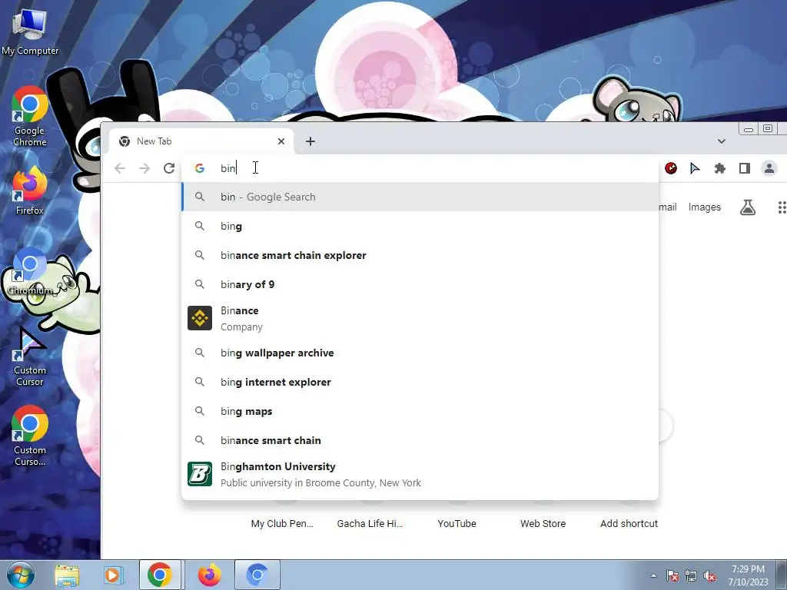Open the Web Store shortcut
Image resolution: width=787 pixels, height=590 pixels.
[x=543, y=523]
